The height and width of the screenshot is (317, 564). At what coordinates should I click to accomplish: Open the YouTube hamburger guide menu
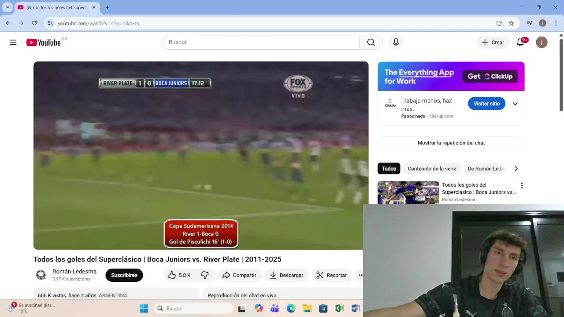coord(13,42)
